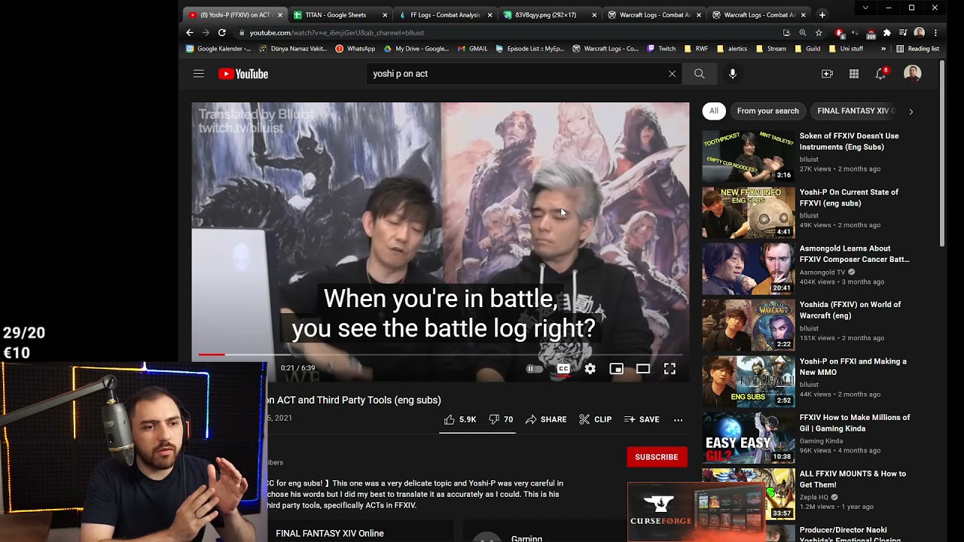This screenshot has width=964, height=542.
Task: Open the Chrome three-dot menu
Action: pos(935,32)
